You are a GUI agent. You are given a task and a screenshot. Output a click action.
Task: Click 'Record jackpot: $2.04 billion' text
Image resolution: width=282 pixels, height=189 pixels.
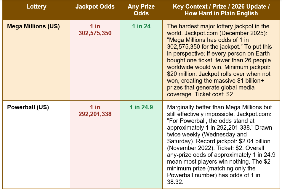pyautogui.click(x=233, y=141)
